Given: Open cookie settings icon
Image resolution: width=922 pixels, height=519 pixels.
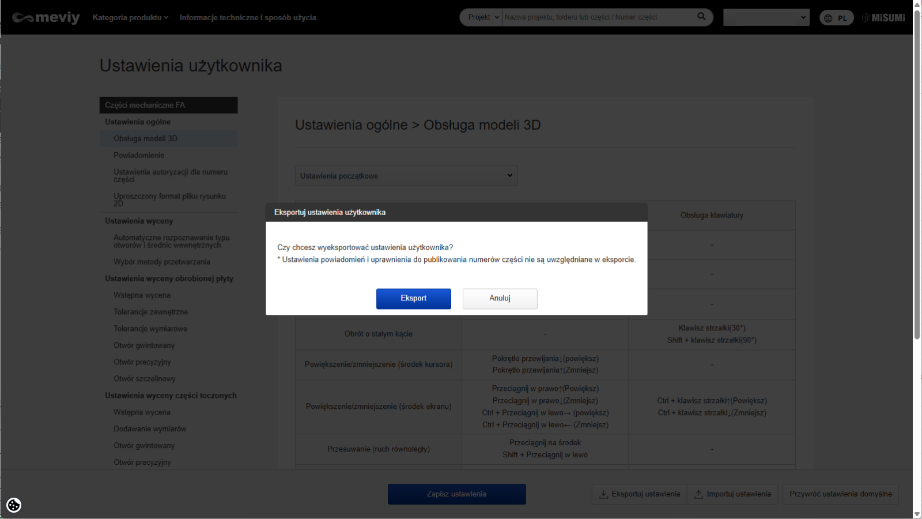Looking at the screenshot, I should pos(14,505).
